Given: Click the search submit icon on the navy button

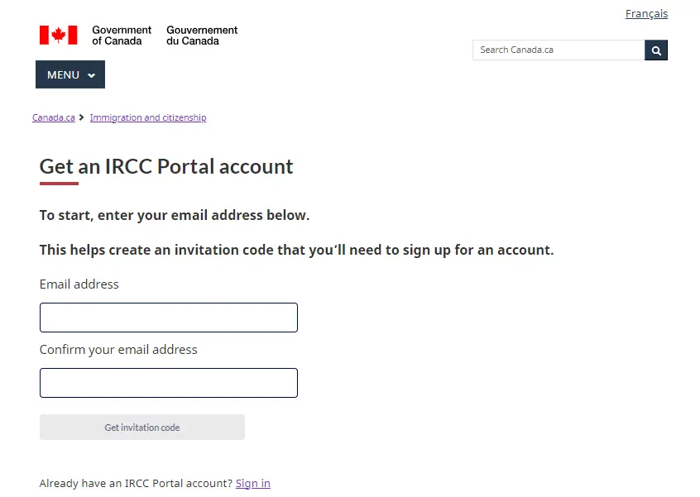Looking at the screenshot, I should pyautogui.click(x=656, y=50).
